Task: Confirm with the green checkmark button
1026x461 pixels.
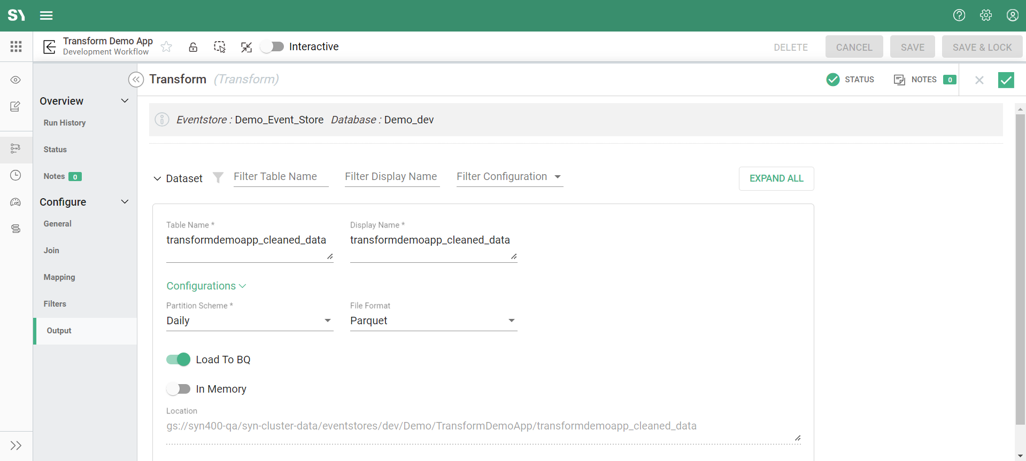Action: pos(1006,80)
